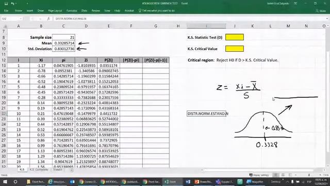This screenshot has width=330, height=186.
Task: Click the zoom slider in the status bar
Action: [309, 175]
